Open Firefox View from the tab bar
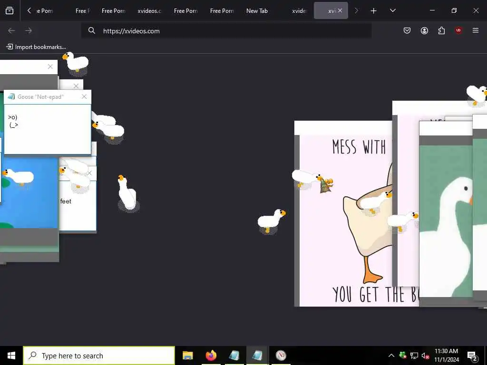Image resolution: width=487 pixels, height=365 pixels. tap(10, 10)
